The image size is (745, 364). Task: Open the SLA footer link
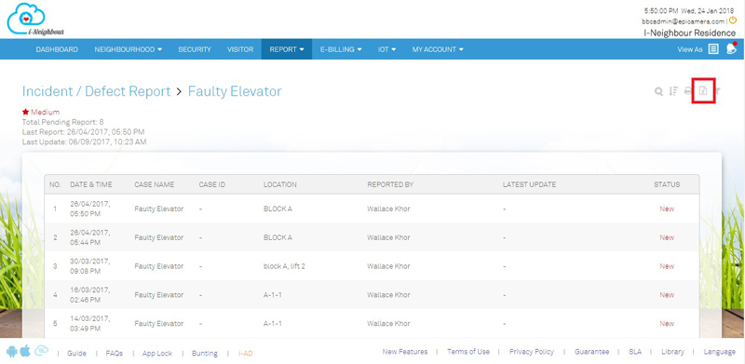coord(635,352)
